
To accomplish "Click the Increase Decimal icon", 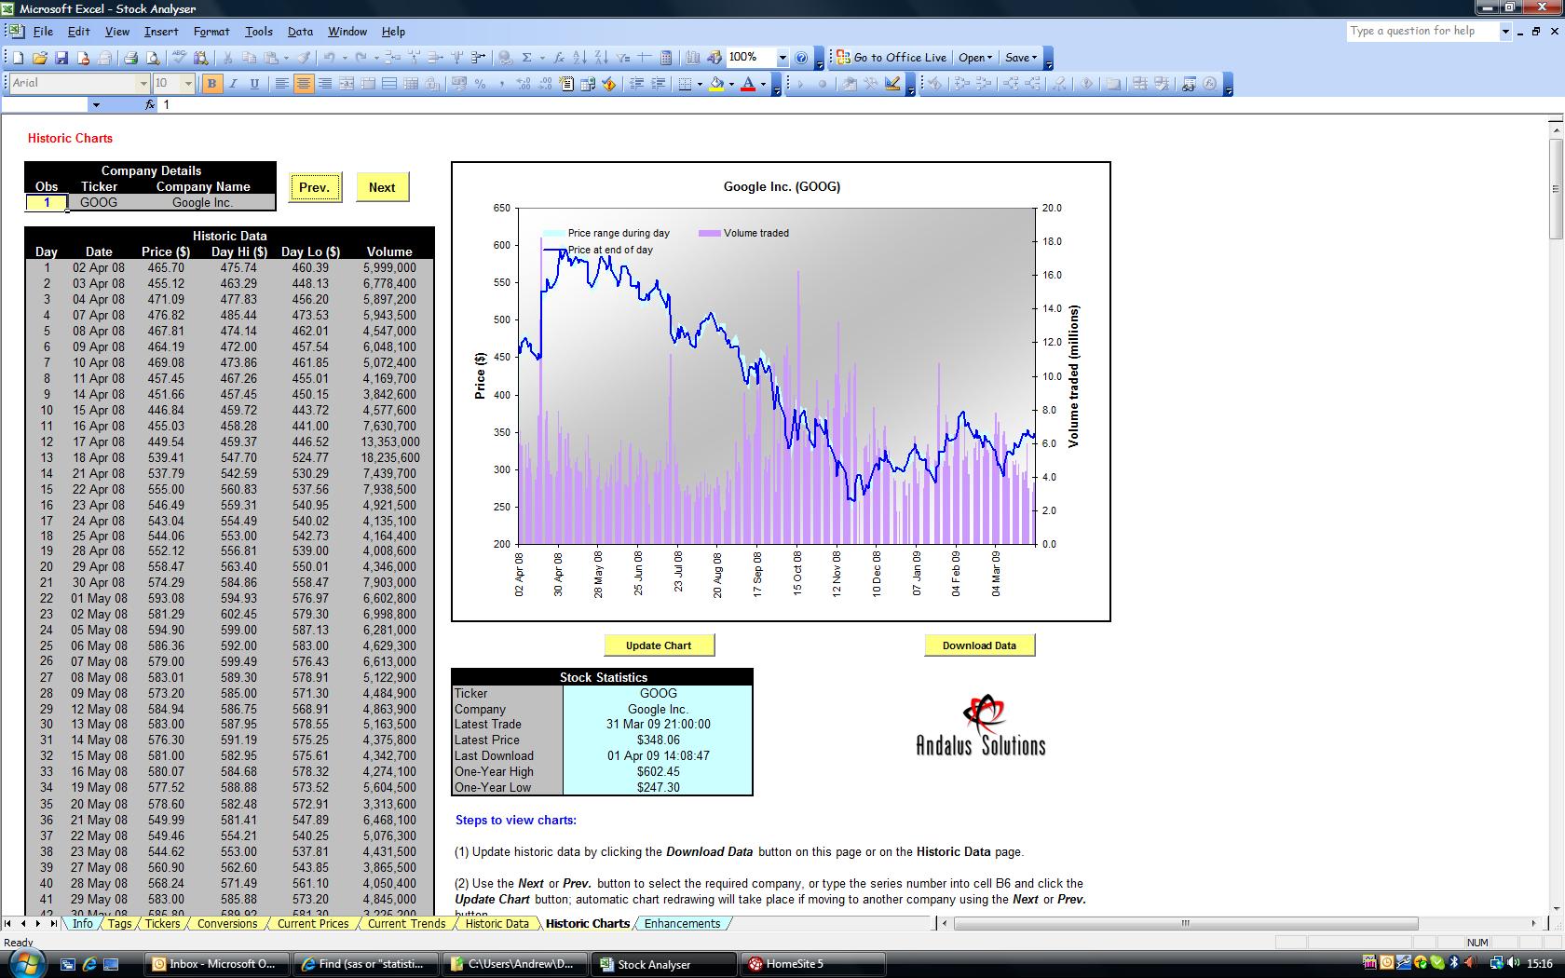I will tap(523, 84).
